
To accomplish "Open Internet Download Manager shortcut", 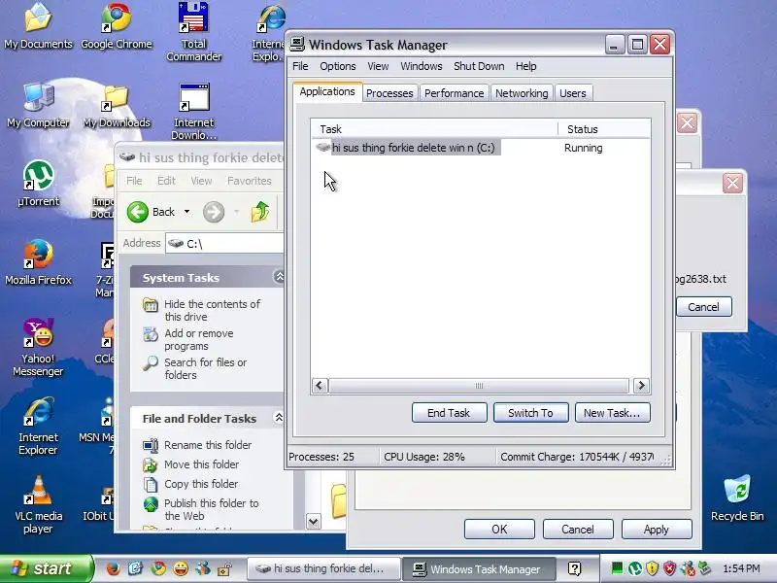I will 193,111.
